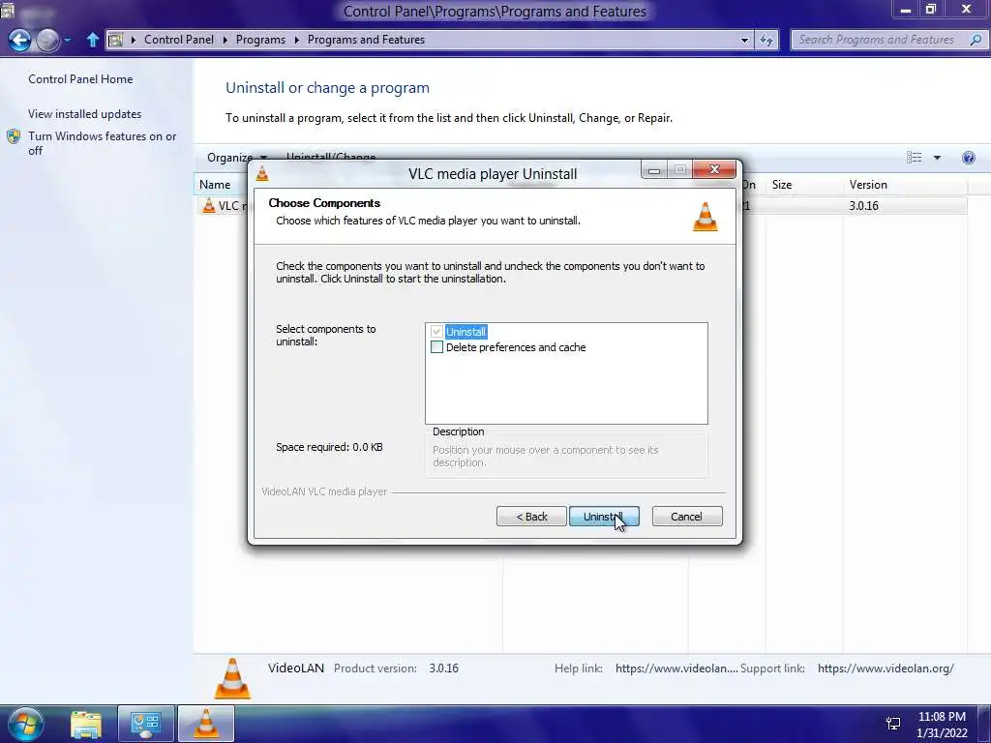Click Control Panel window title bar icon
991x743 pixels.
click(x=7, y=9)
